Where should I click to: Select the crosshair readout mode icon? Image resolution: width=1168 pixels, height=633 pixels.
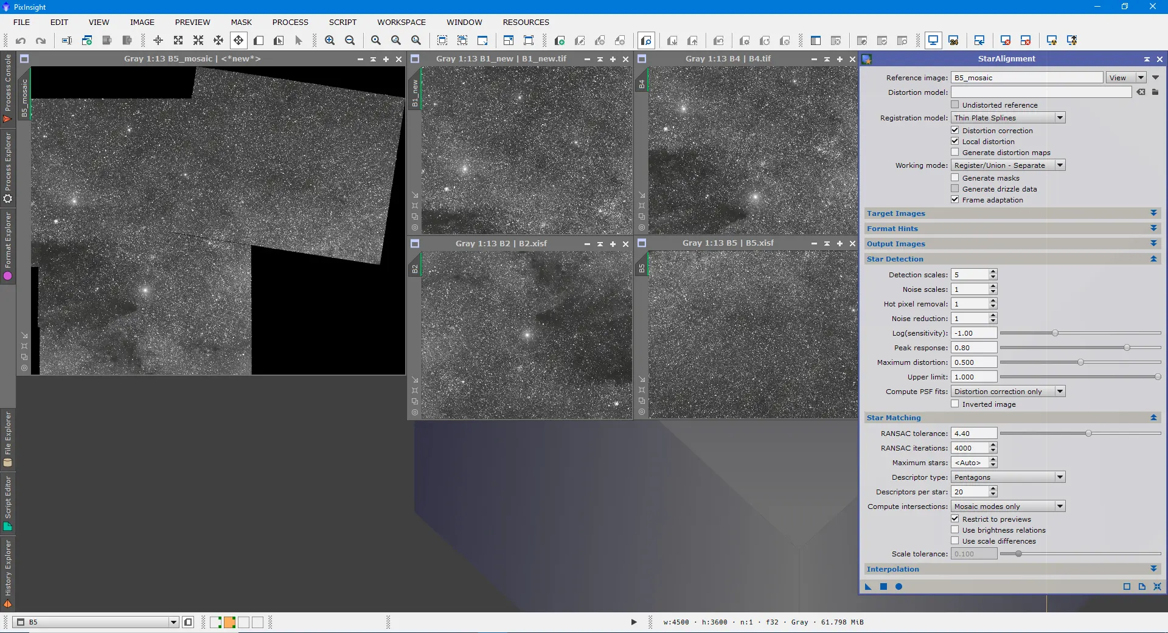[158, 41]
